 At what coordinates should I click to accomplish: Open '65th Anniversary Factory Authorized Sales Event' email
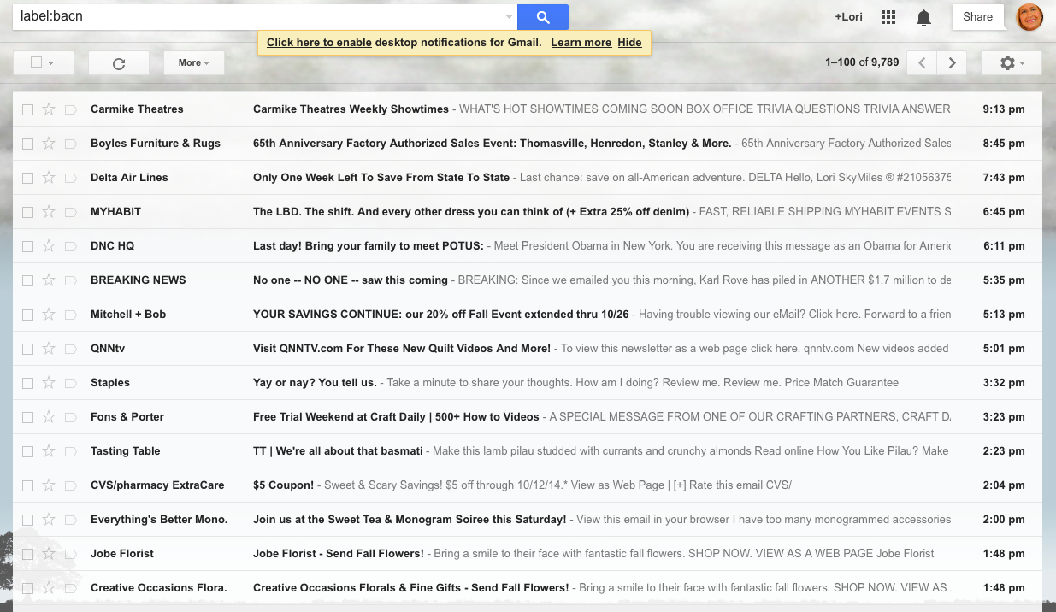(x=492, y=143)
